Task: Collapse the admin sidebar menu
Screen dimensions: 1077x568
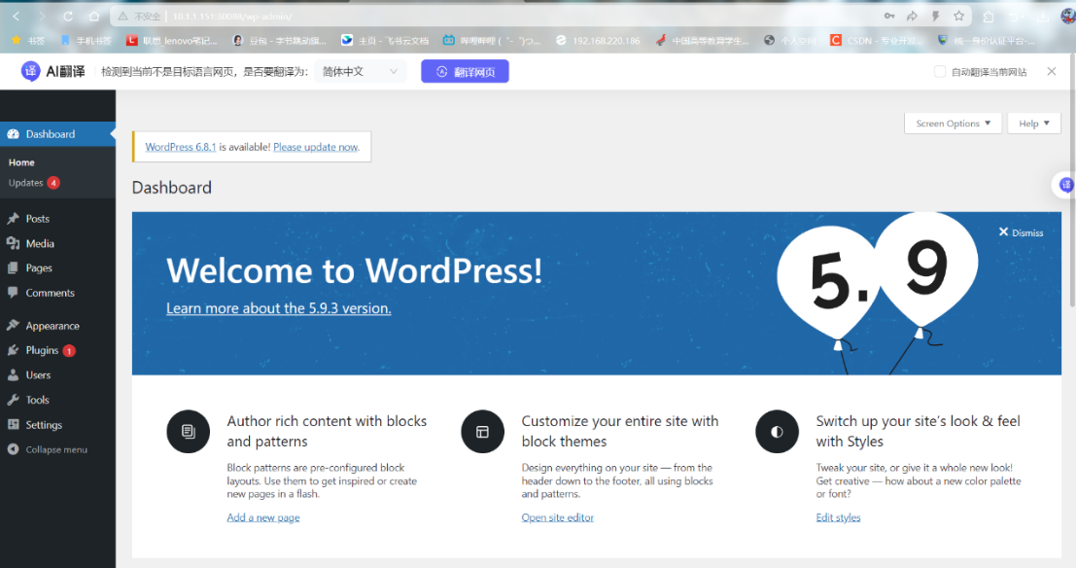Action: (48, 449)
